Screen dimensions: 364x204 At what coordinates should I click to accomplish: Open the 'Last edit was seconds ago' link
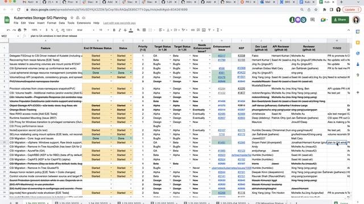[119, 23]
